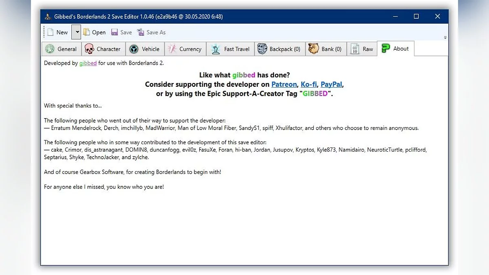Viewport: 489px width, 275px height.
Task: Click the New document icon
Action: 51,32
